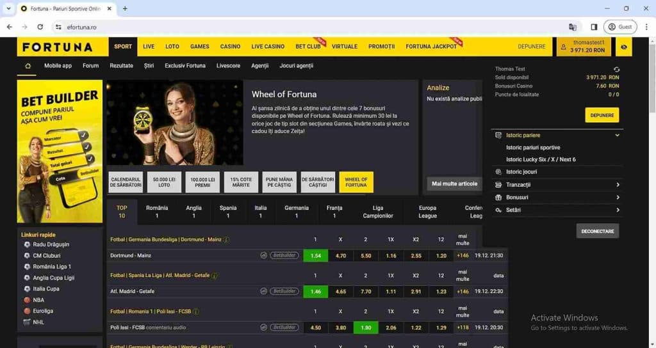
Task: Expand more bets +146 for Dortmund - Mainz
Action: (x=463, y=256)
